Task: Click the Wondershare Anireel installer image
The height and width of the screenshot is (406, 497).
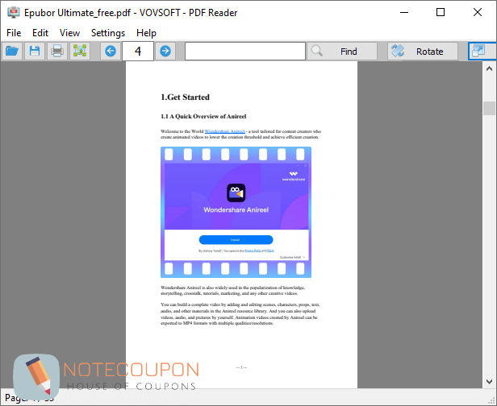Action: (236, 212)
